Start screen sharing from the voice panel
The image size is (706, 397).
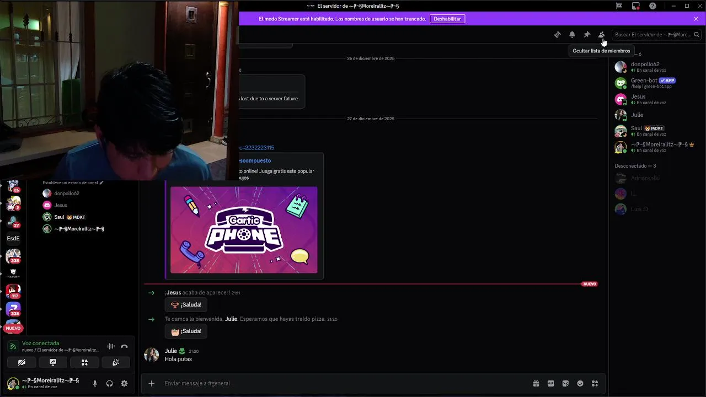click(53, 362)
